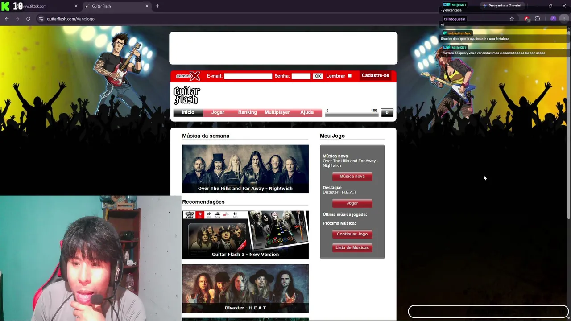Open the Início menu item
The image size is (571, 321).
(188, 112)
